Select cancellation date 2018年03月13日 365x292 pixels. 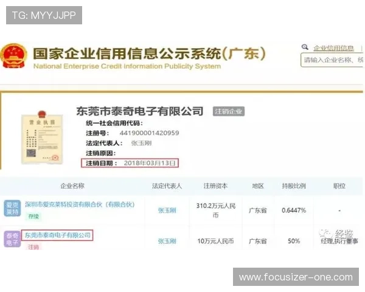pyautogui.click(x=150, y=163)
